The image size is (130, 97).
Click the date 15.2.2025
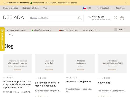pyautogui.click(x=106, y=78)
